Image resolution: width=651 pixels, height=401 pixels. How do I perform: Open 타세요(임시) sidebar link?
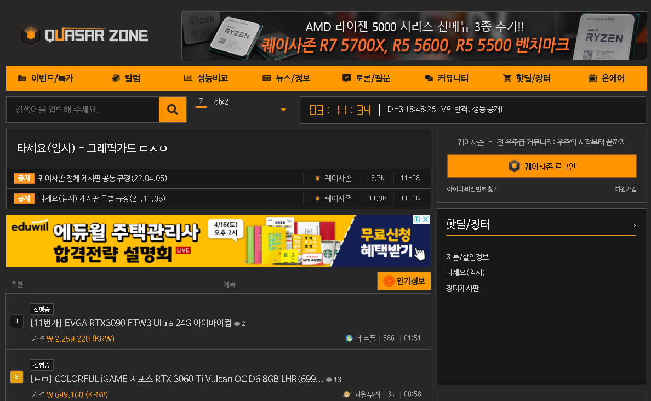tap(465, 273)
